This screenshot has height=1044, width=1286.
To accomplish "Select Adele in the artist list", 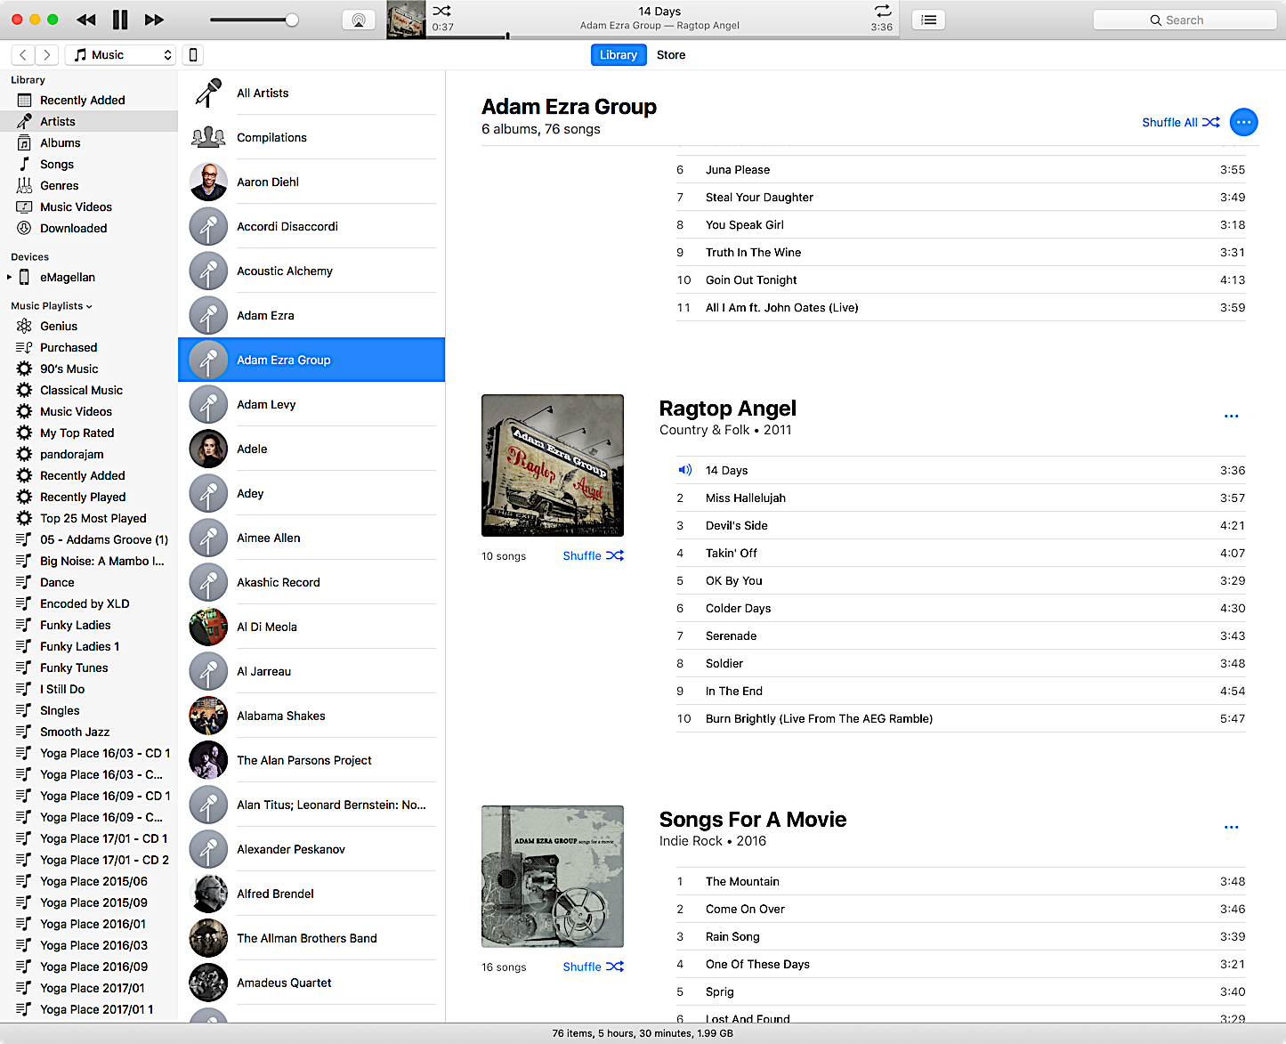I will coord(311,449).
